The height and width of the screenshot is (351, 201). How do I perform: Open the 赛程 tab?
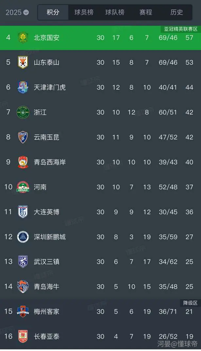(x=146, y=12)
